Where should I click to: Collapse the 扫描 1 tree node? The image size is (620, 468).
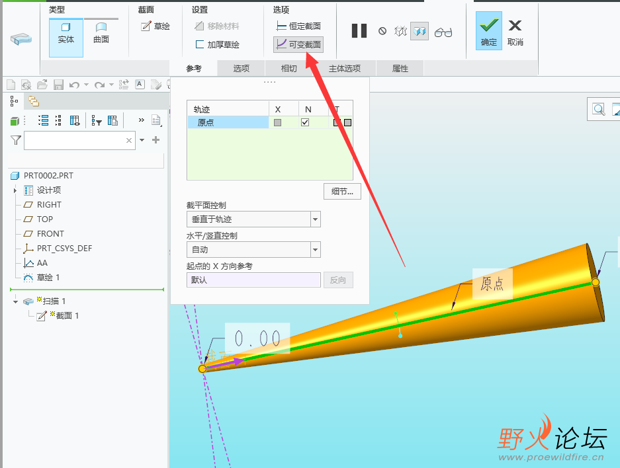point(15,301)
